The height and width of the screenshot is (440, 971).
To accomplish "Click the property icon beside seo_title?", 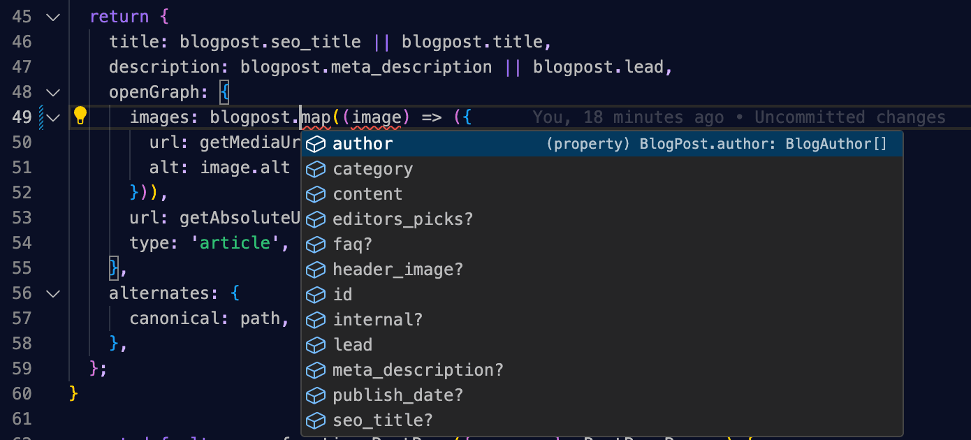I will (x=316, y=420).
